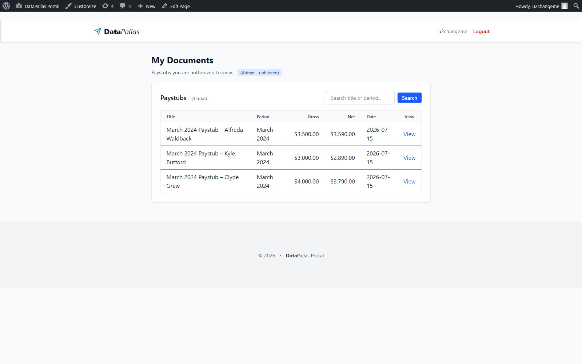
Task: Click the DataPallas paper plane logo
Action: coord(97,31)
